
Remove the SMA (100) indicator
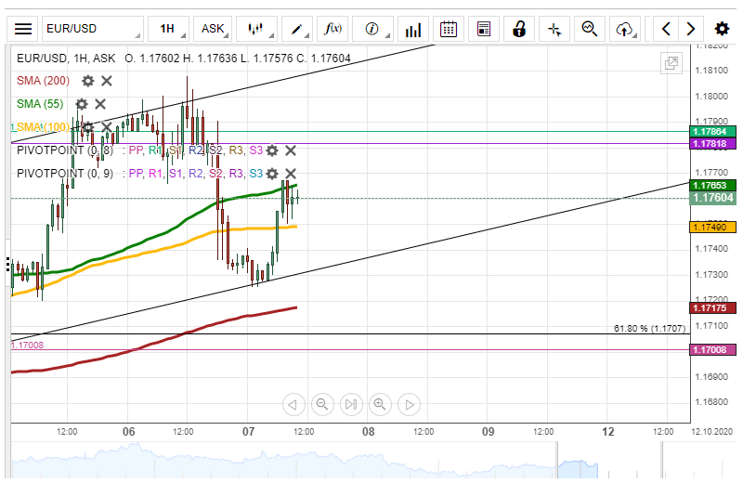[x=107, y=127]
